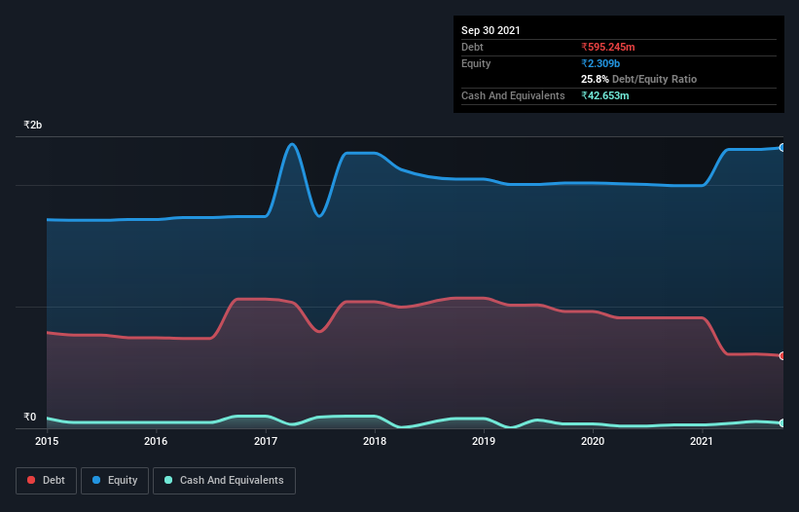This screenshot has width=799, height=512.
Task: Click the Debt row label in tooltip
Action: click(x=472, y=47)
